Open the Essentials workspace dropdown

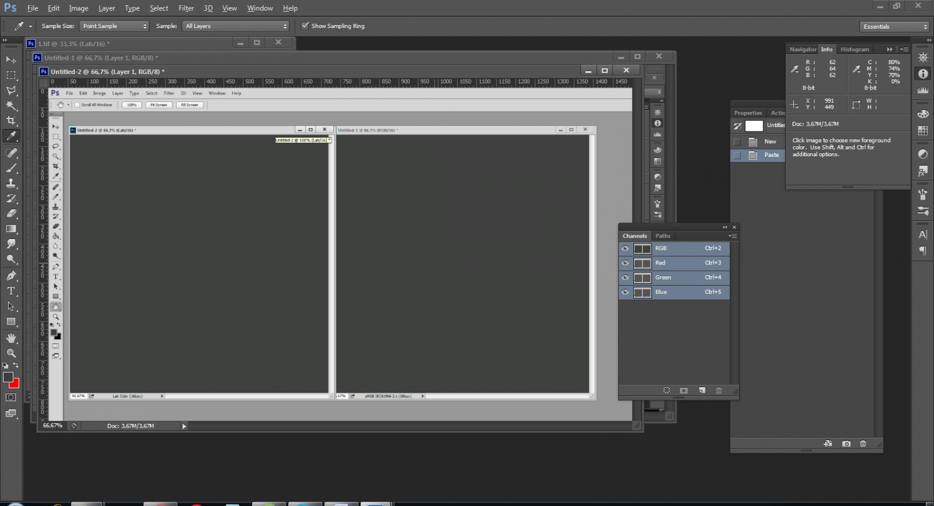click(894, 27)
